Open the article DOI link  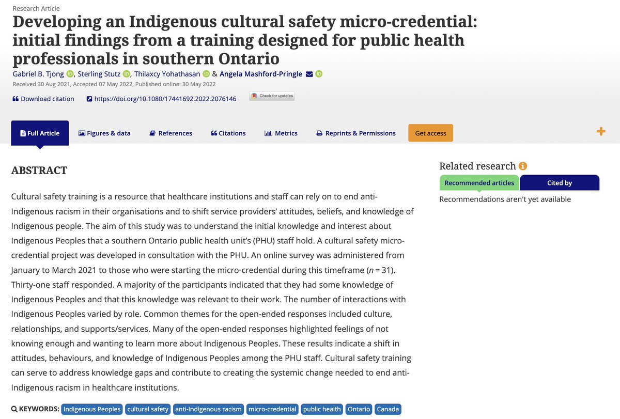[161, 99]
